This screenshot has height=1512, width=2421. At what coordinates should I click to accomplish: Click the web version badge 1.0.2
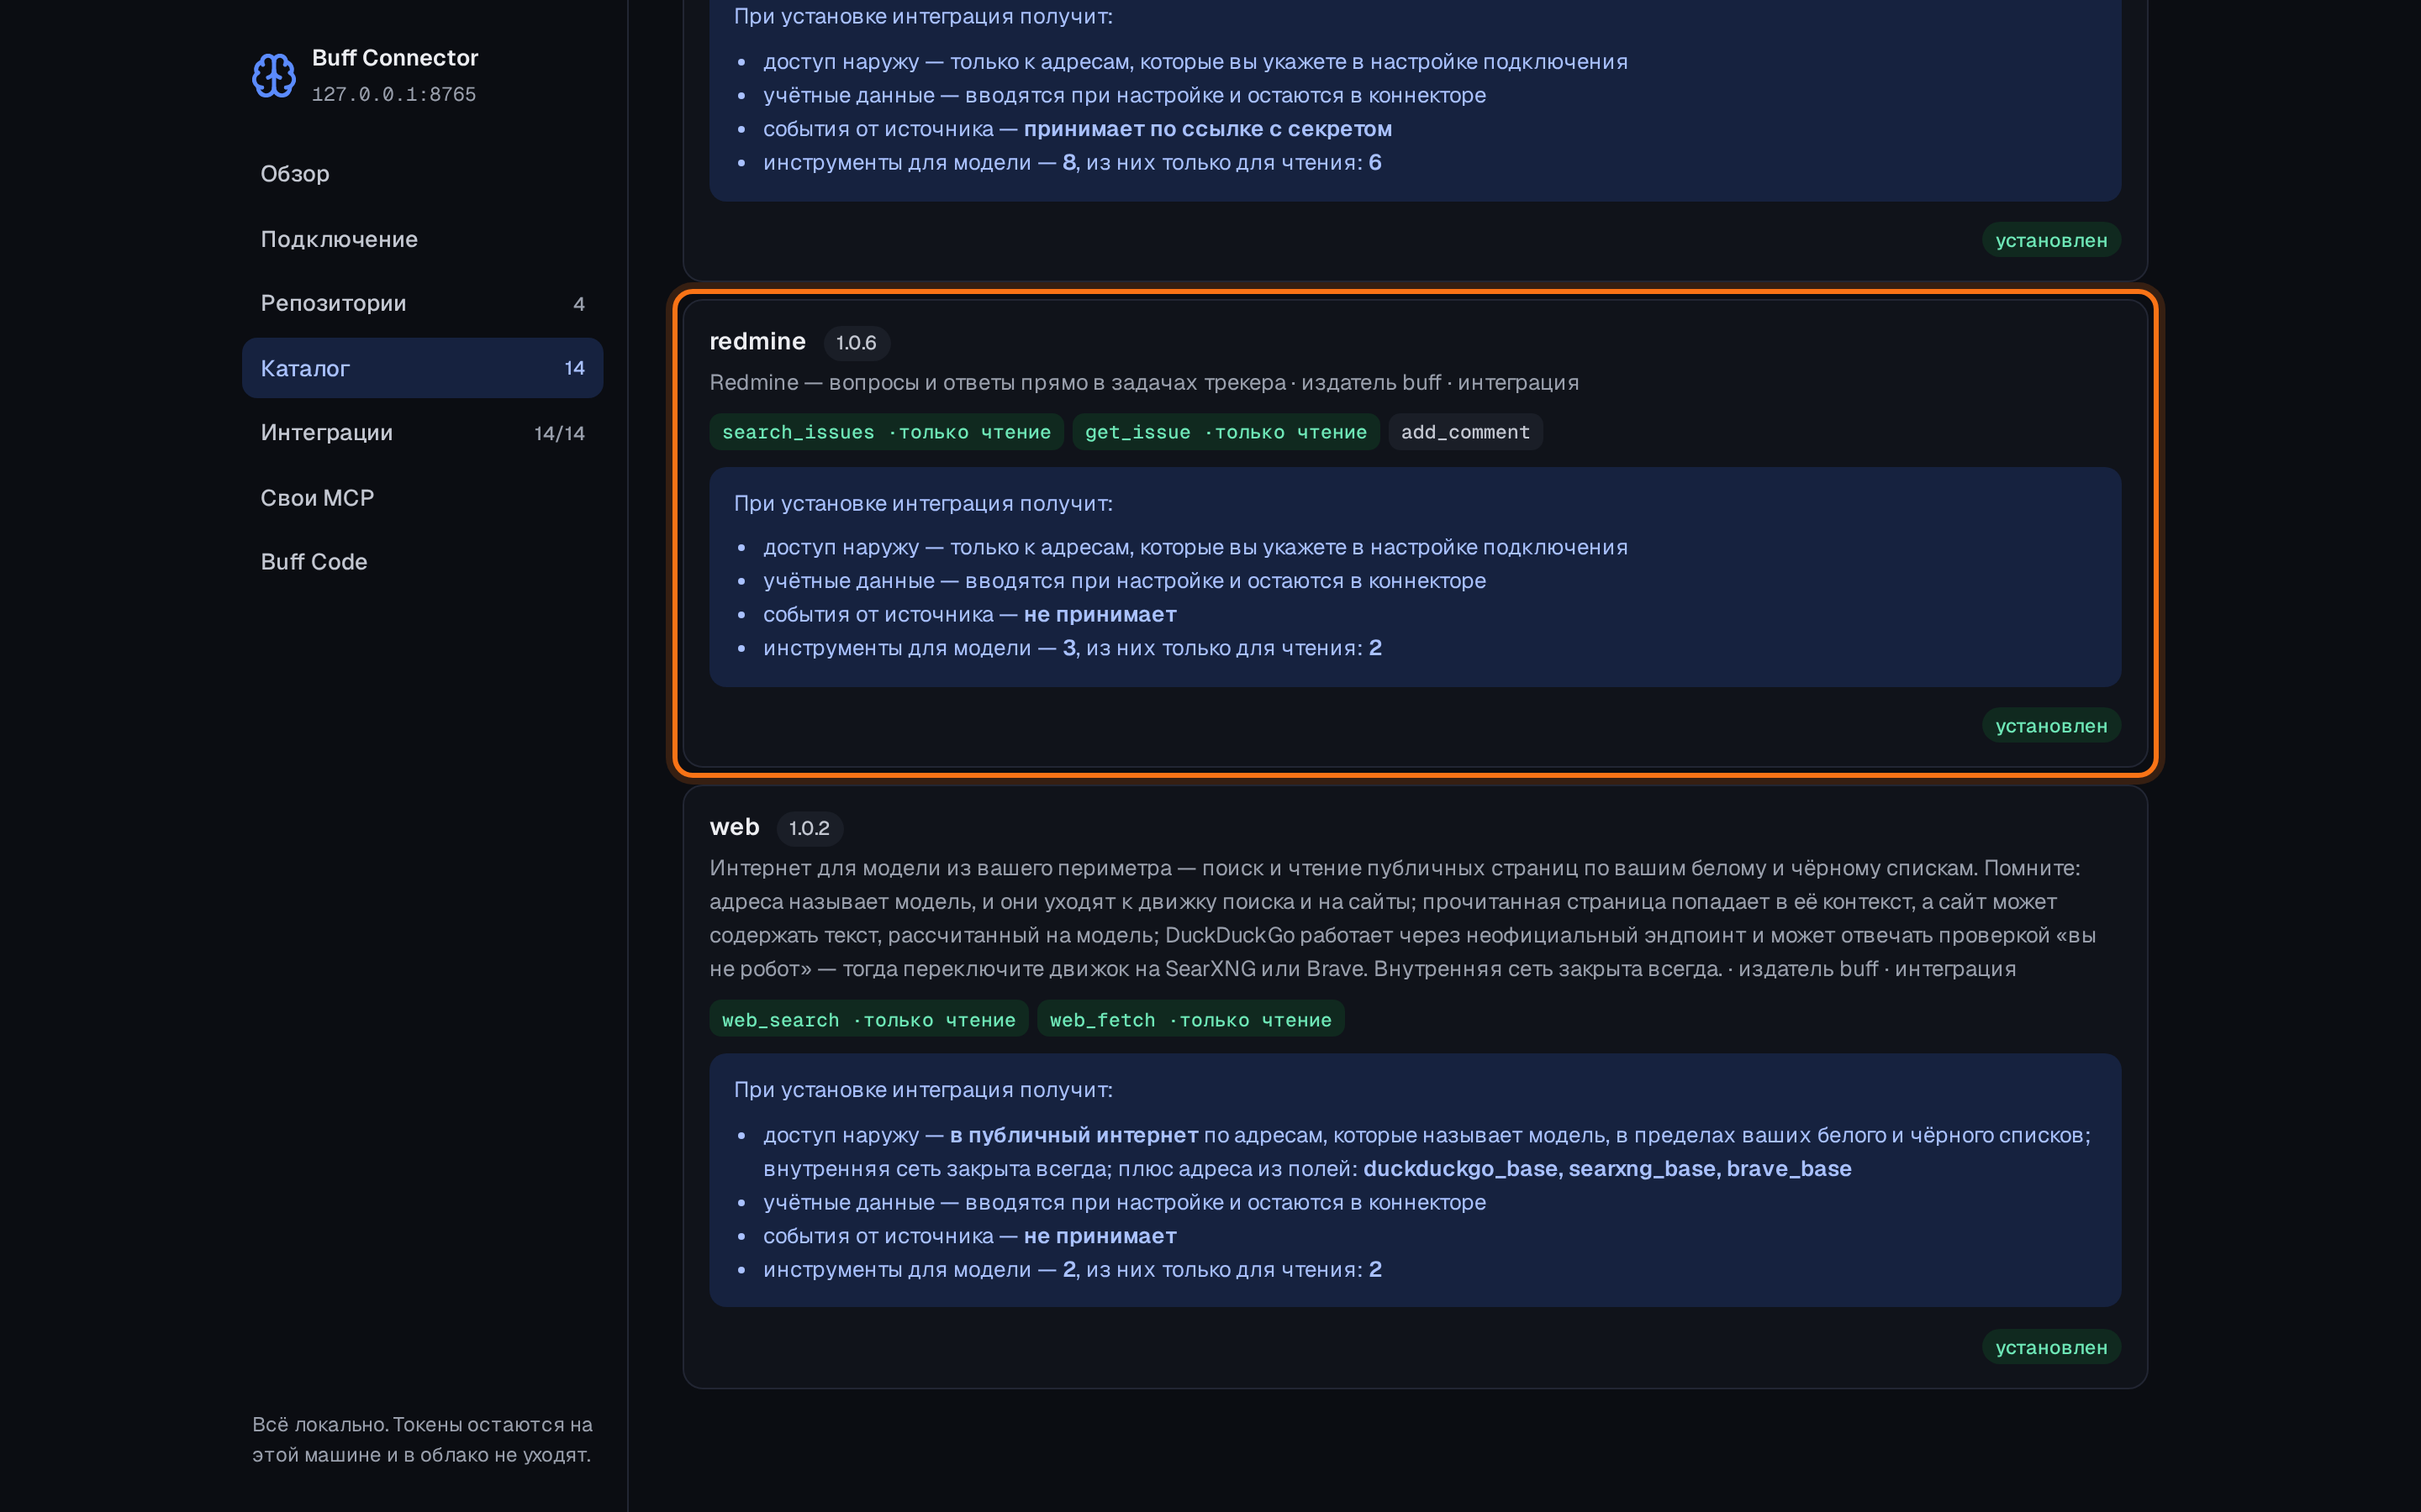coord(810,828)
